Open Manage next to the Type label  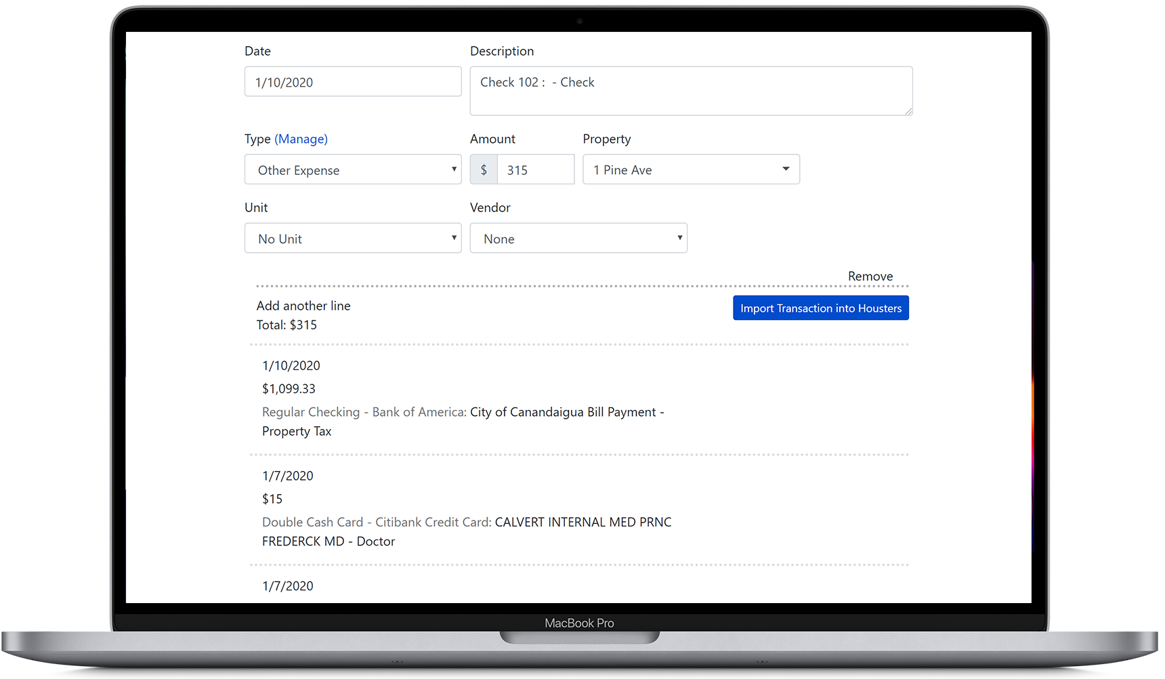(x=301, y=139)
